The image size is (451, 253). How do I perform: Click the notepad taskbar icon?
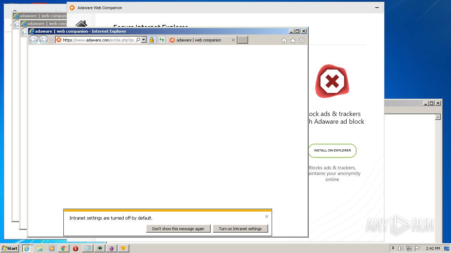[x=87, y=248]
